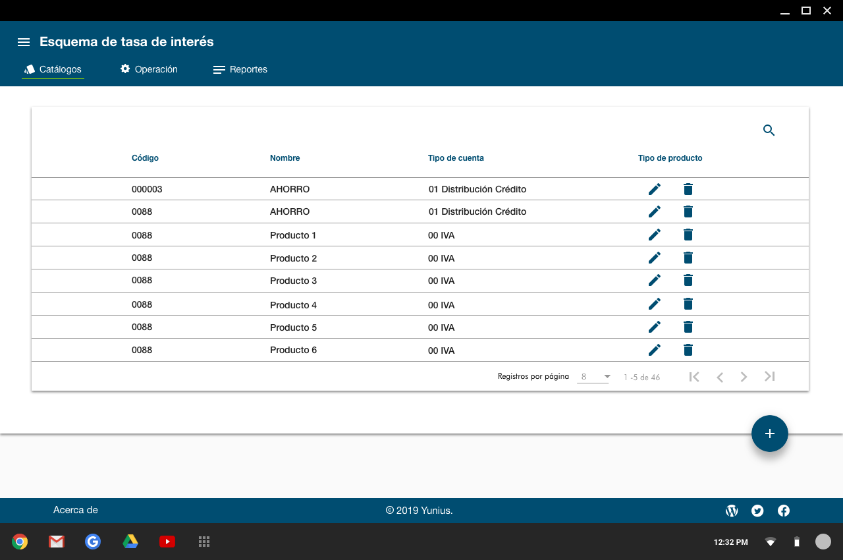Viewport: 843px width, 560px height.
Task: Delete the Producto 6 entry
Action: pos(688,350)
